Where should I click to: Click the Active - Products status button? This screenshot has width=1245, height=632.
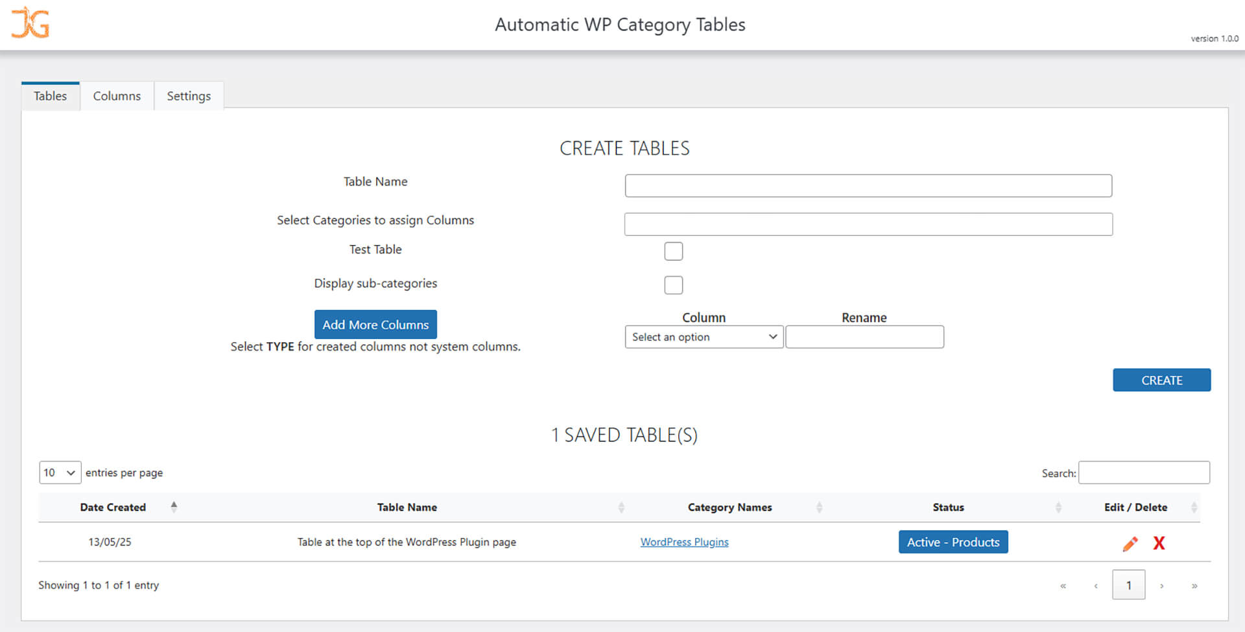[953, 542]
